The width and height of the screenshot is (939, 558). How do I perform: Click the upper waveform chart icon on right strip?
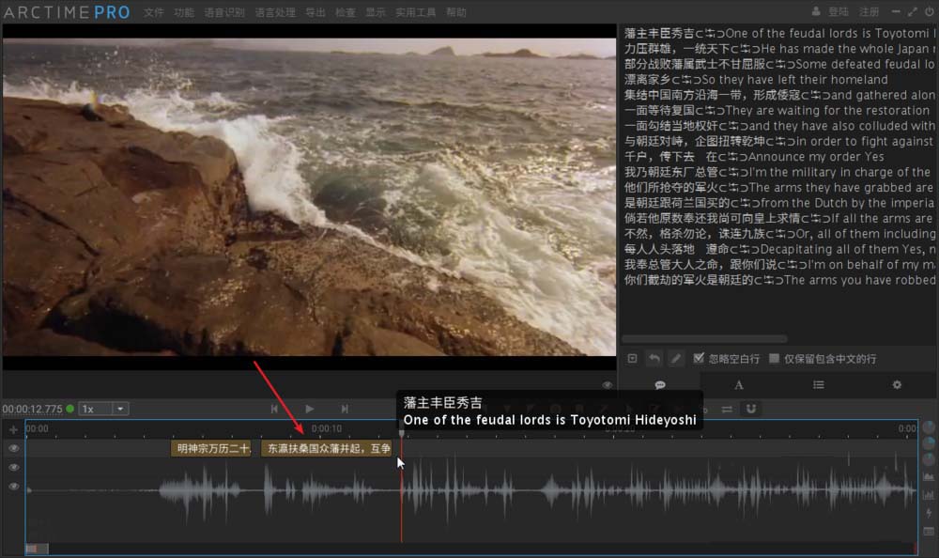point(929,476)
